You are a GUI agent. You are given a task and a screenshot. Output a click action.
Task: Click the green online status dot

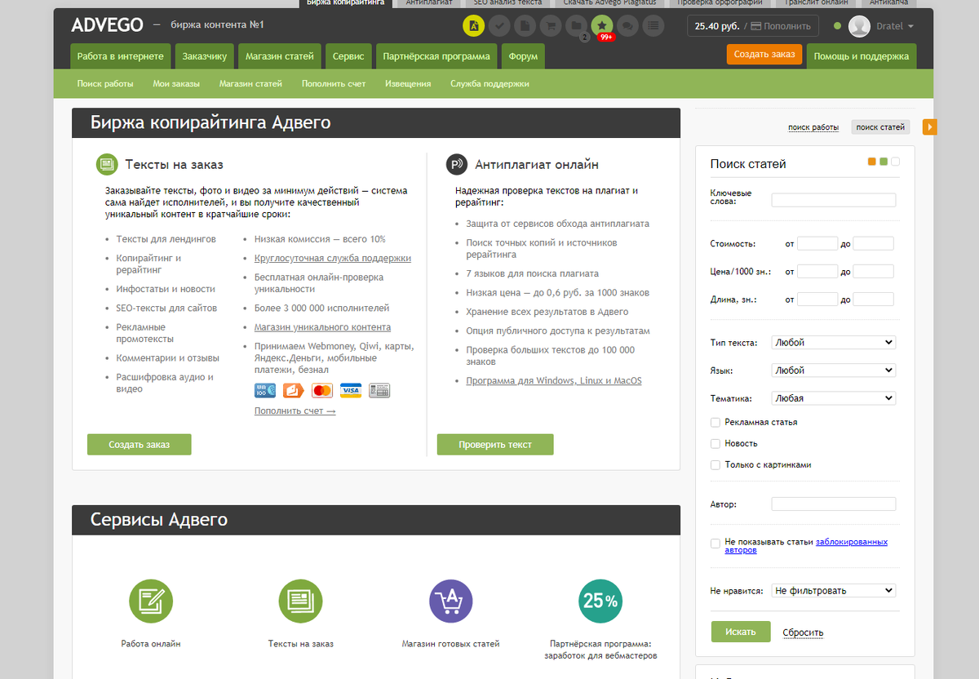click(838, 26)
